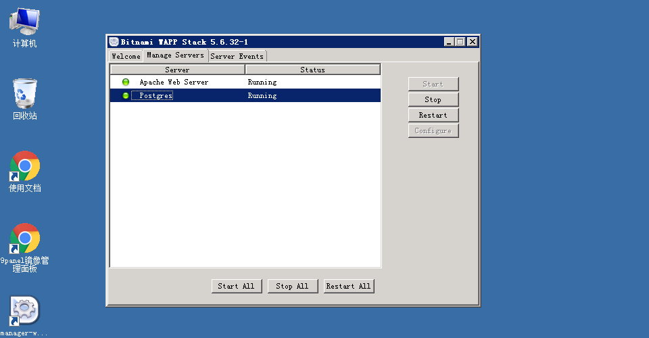Open the 回收站 recycle bin icon

(x=24, y=99)
